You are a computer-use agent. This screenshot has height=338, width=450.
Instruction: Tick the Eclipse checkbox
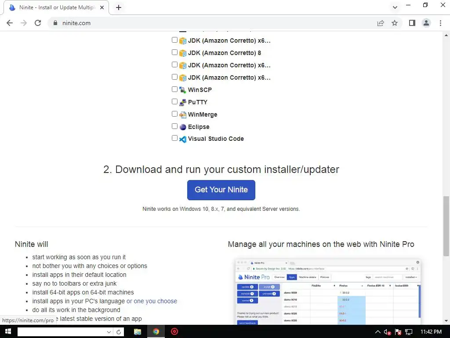tap(174, 126)
